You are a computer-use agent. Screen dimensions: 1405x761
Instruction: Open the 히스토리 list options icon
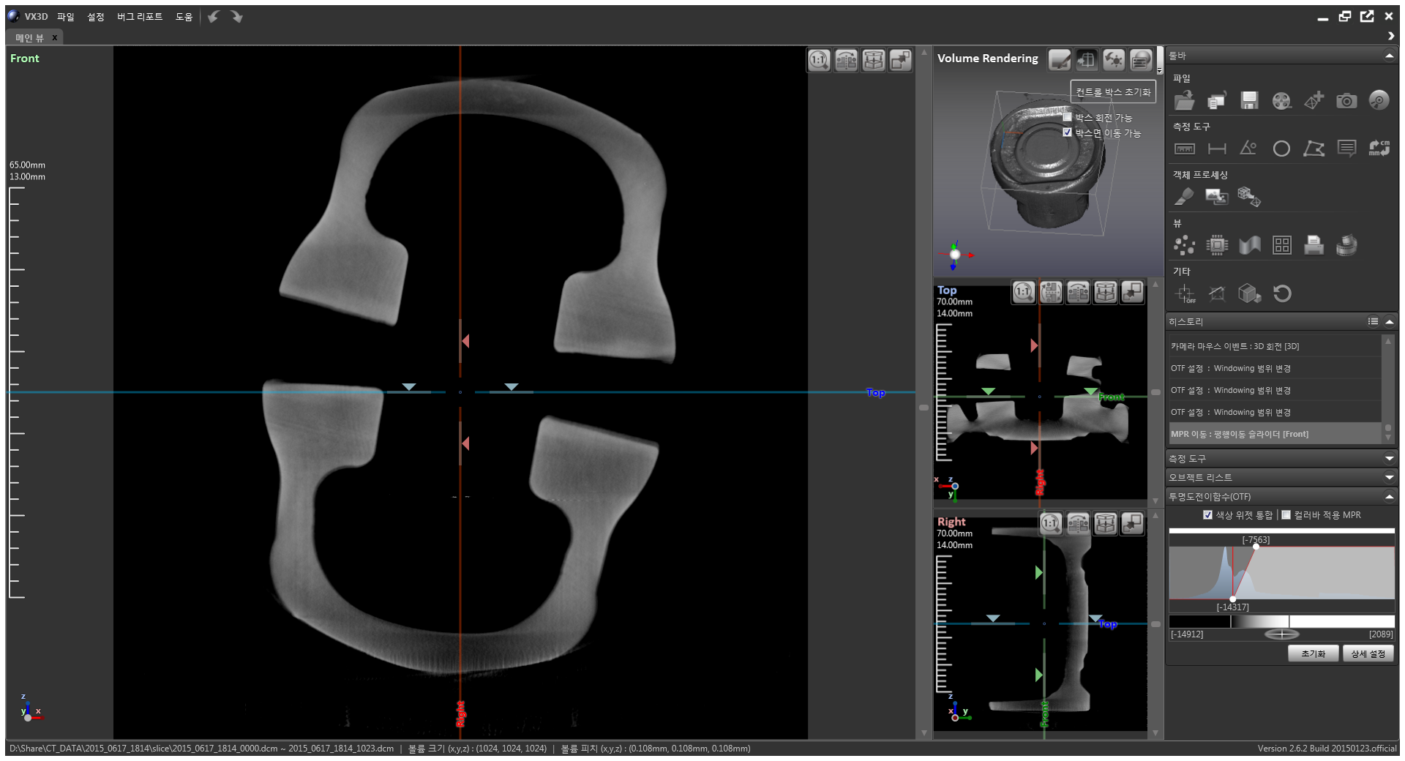(1373, 321)
